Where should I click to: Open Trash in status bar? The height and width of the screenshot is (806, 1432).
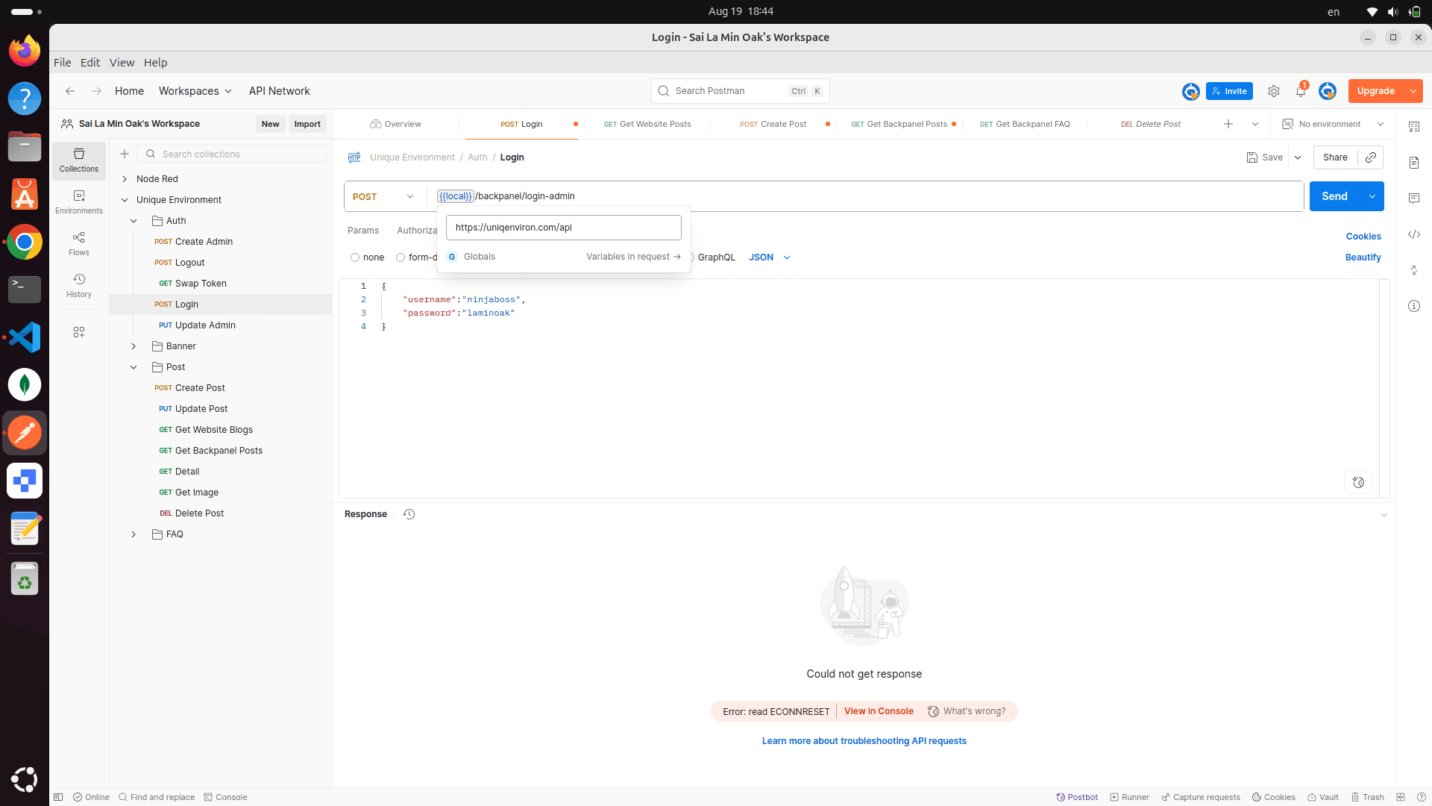tap(1367, 797)
